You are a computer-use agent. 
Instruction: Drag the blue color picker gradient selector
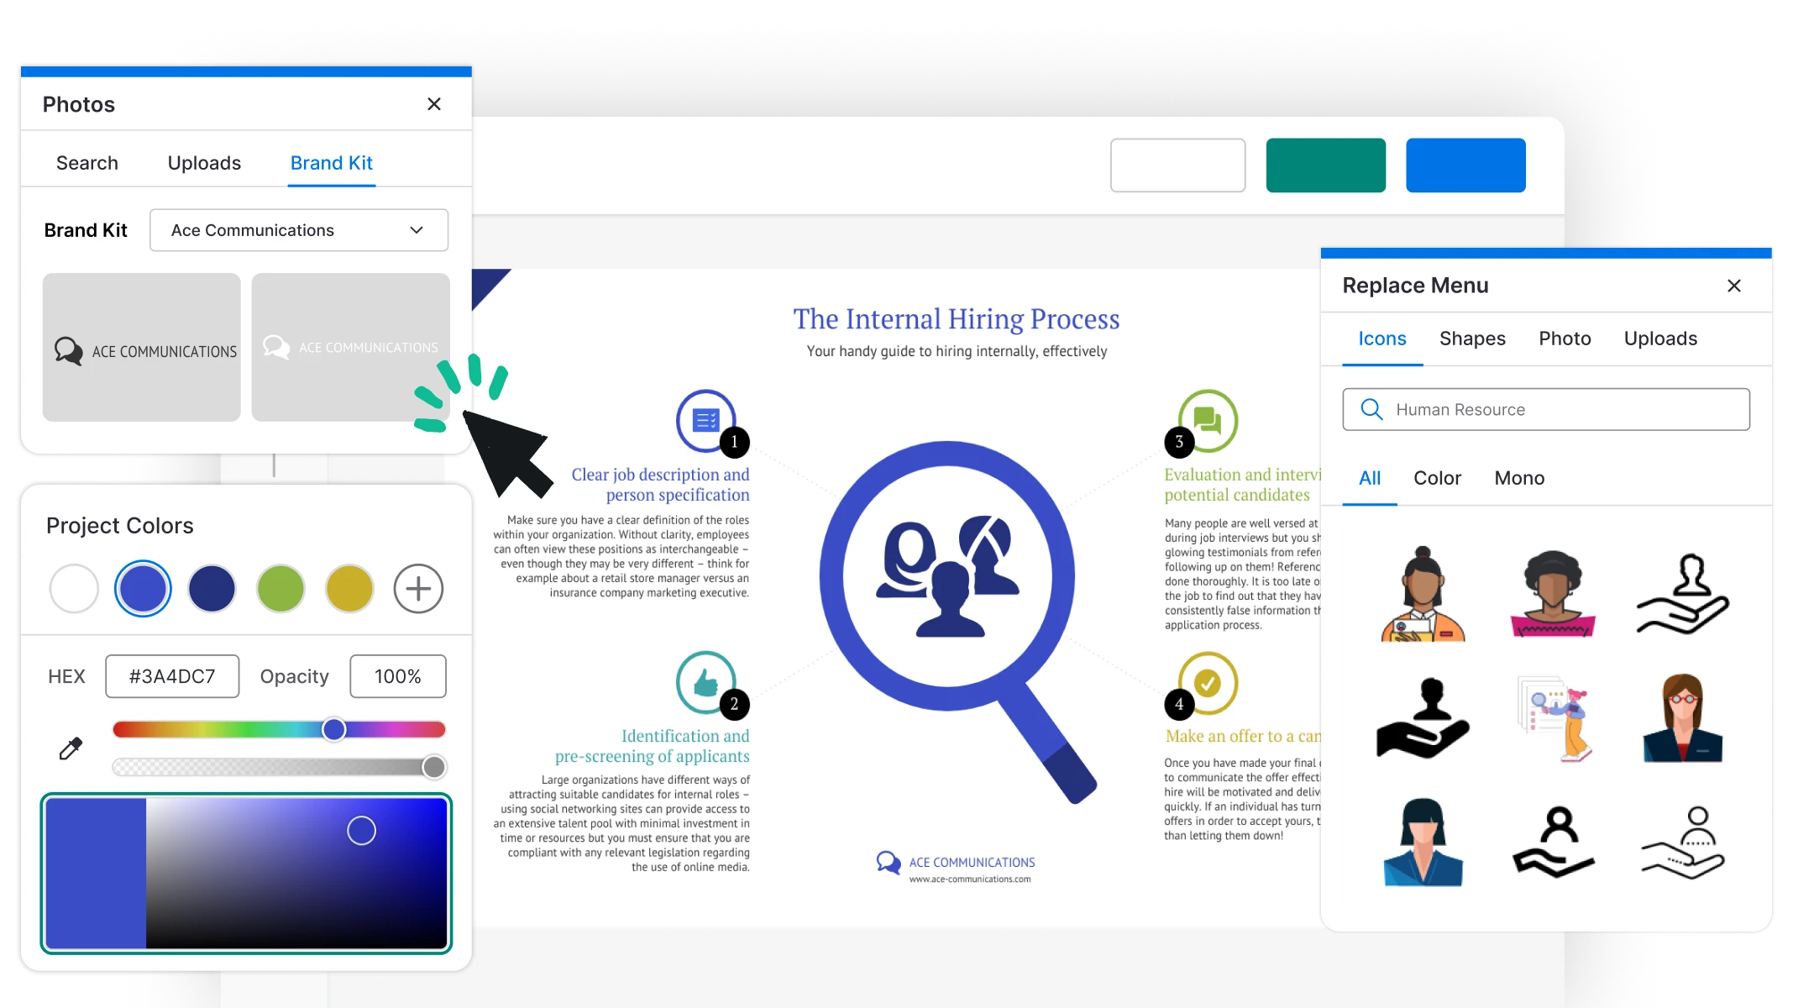point(361,831)
